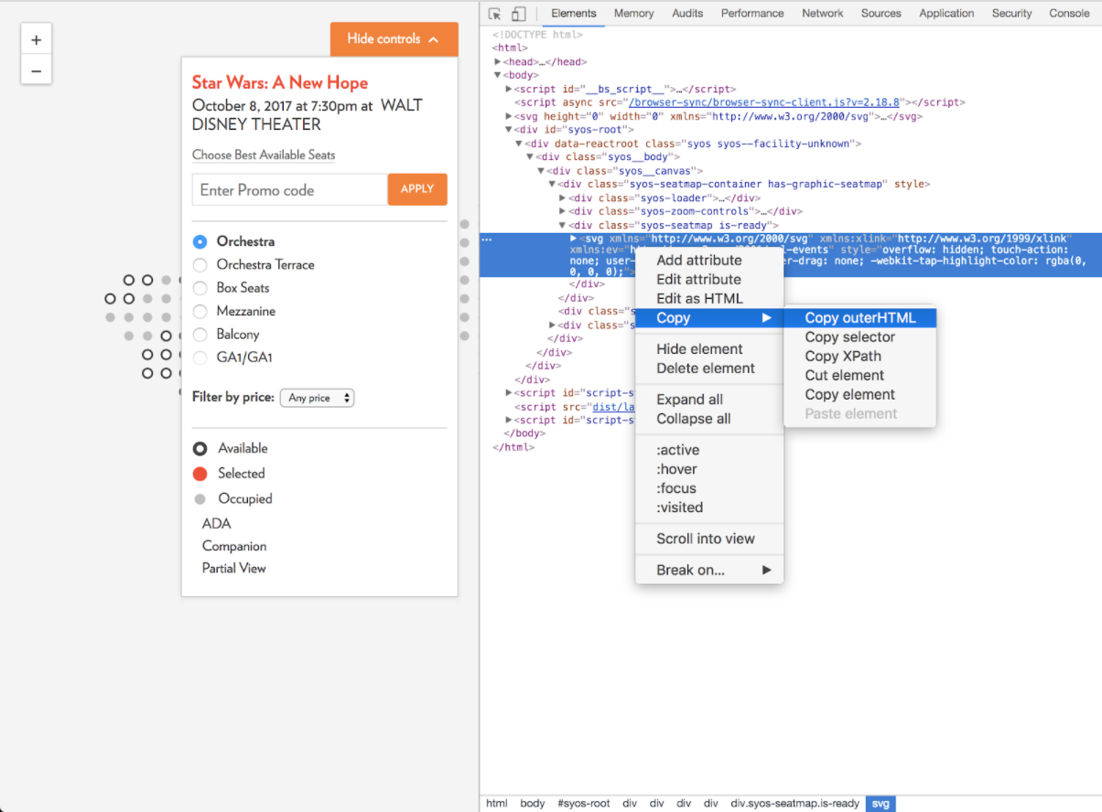Collapse the syos-root div node
Screen dimensions: 1102x812
click(509, 130)
